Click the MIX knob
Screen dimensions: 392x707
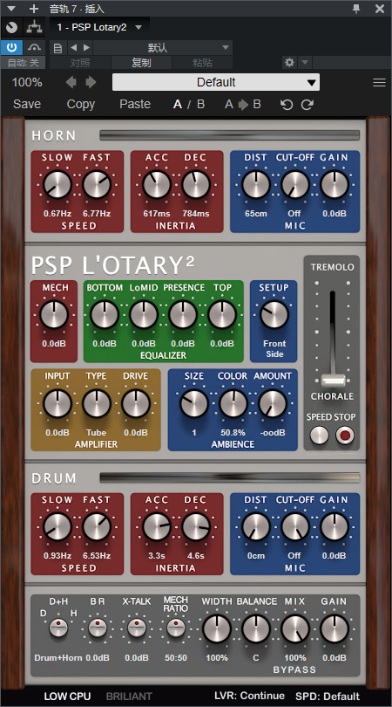click(295, 629)
